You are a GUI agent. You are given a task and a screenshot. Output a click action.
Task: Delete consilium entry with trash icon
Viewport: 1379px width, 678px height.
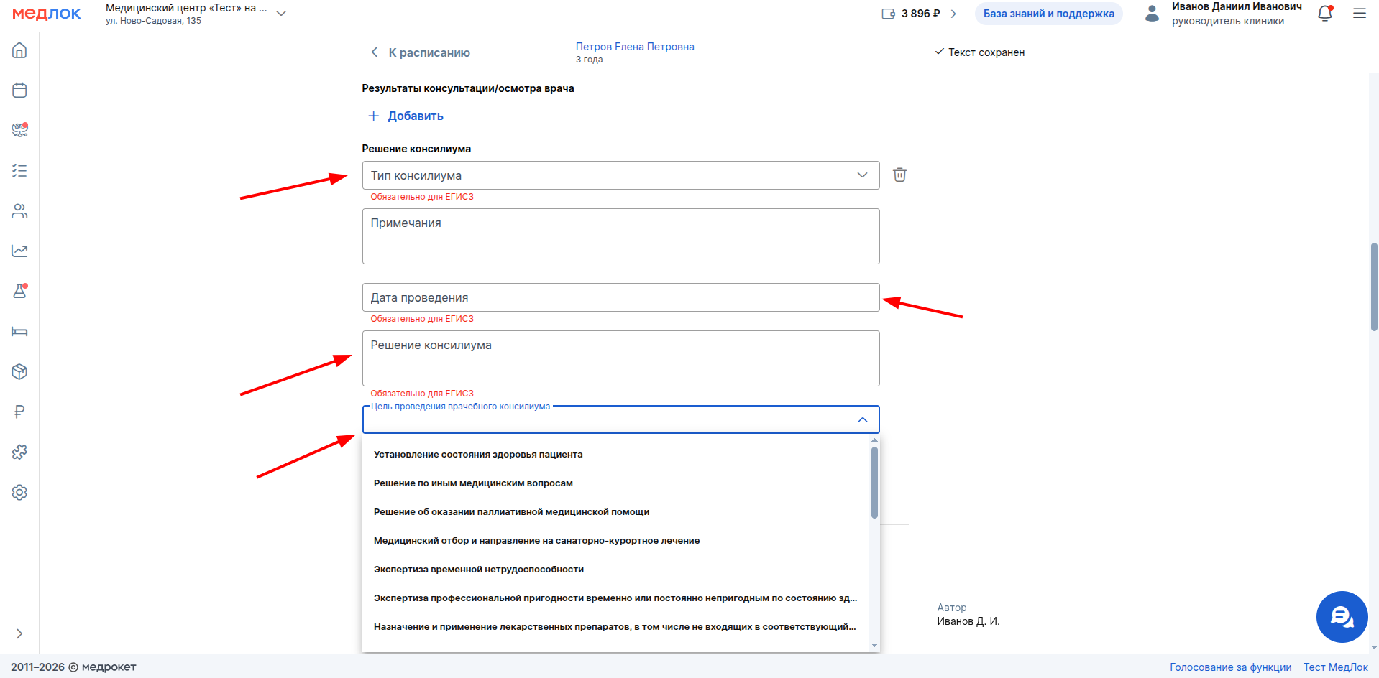click(899, 175)
